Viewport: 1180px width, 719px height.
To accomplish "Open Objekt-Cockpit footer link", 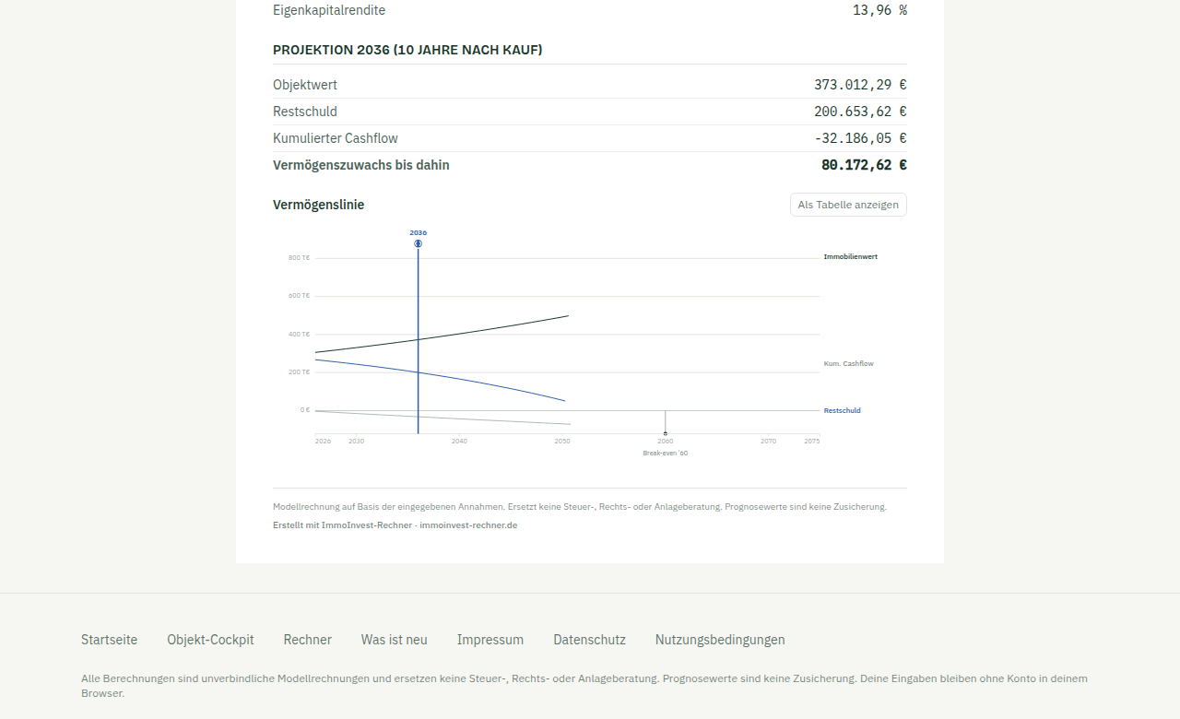I will 210,640.
